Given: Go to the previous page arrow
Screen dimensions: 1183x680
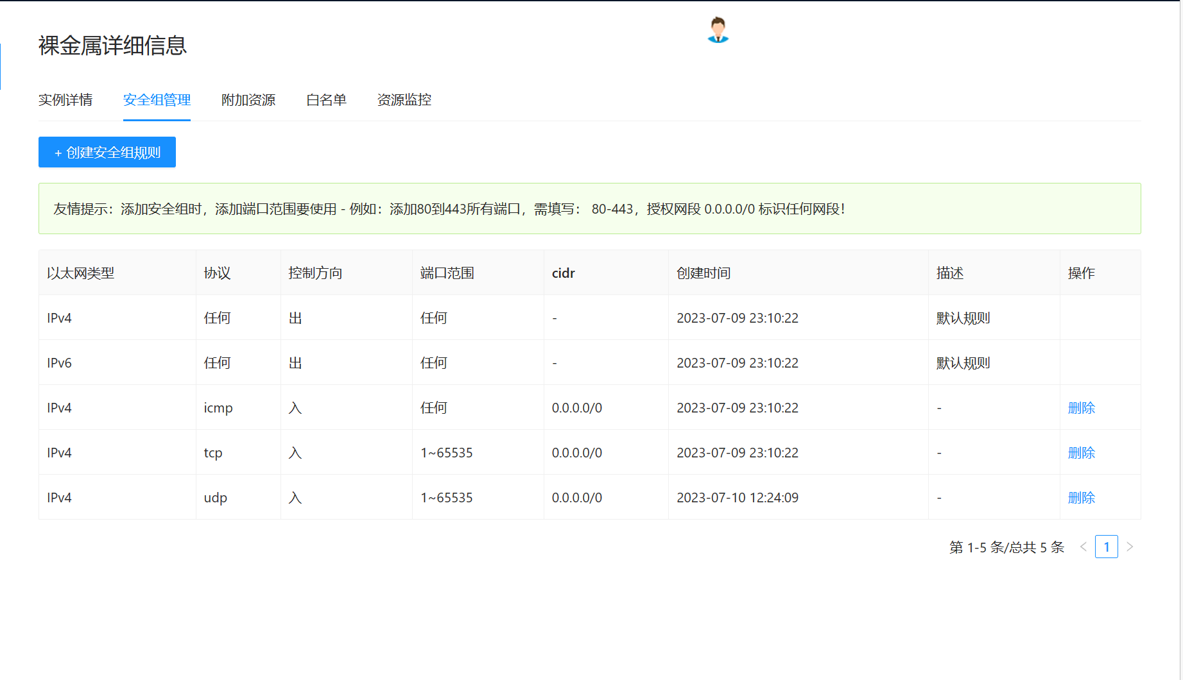Looking at the screenshot, I should (1084, 547).
